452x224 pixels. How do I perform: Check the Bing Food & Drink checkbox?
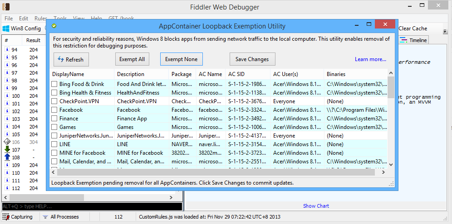[54, 84]
